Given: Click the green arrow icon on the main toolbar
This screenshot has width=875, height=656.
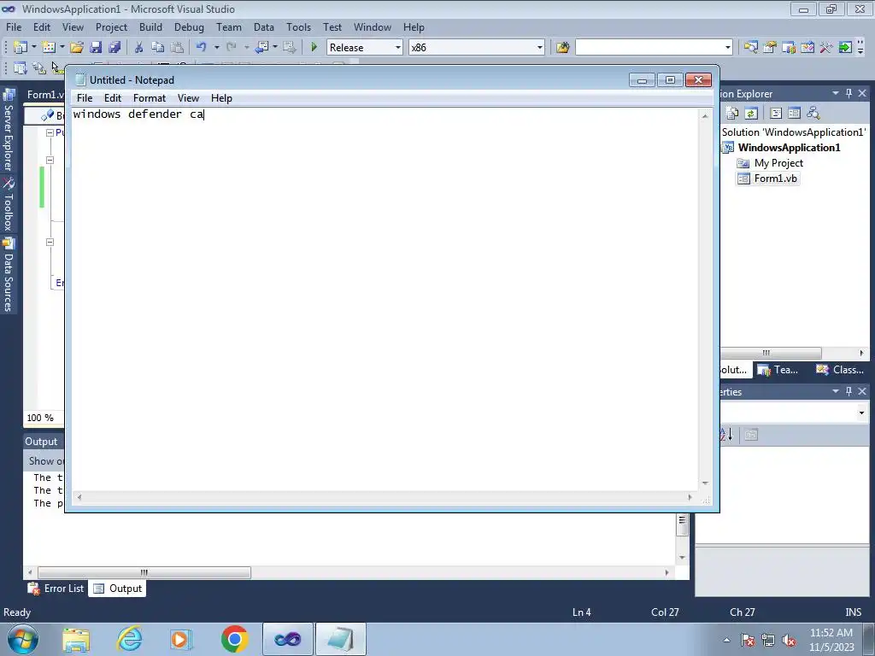Looking at the screenshot, I should point(845,48).
